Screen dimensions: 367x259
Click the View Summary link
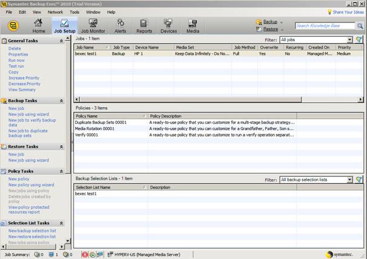pos(22,90)
